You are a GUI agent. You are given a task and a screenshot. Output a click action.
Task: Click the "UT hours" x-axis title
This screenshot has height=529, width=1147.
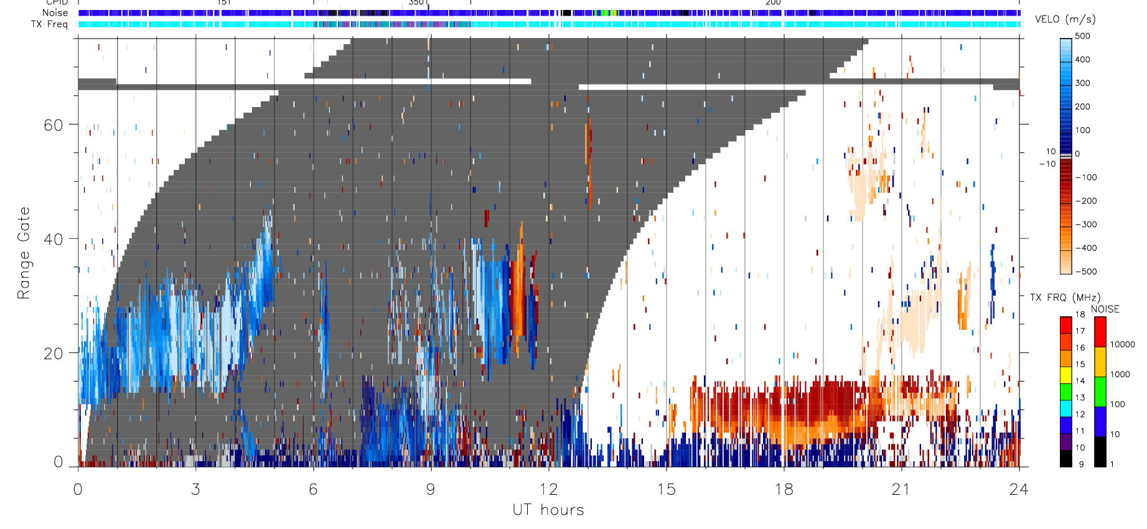point(548,510)
